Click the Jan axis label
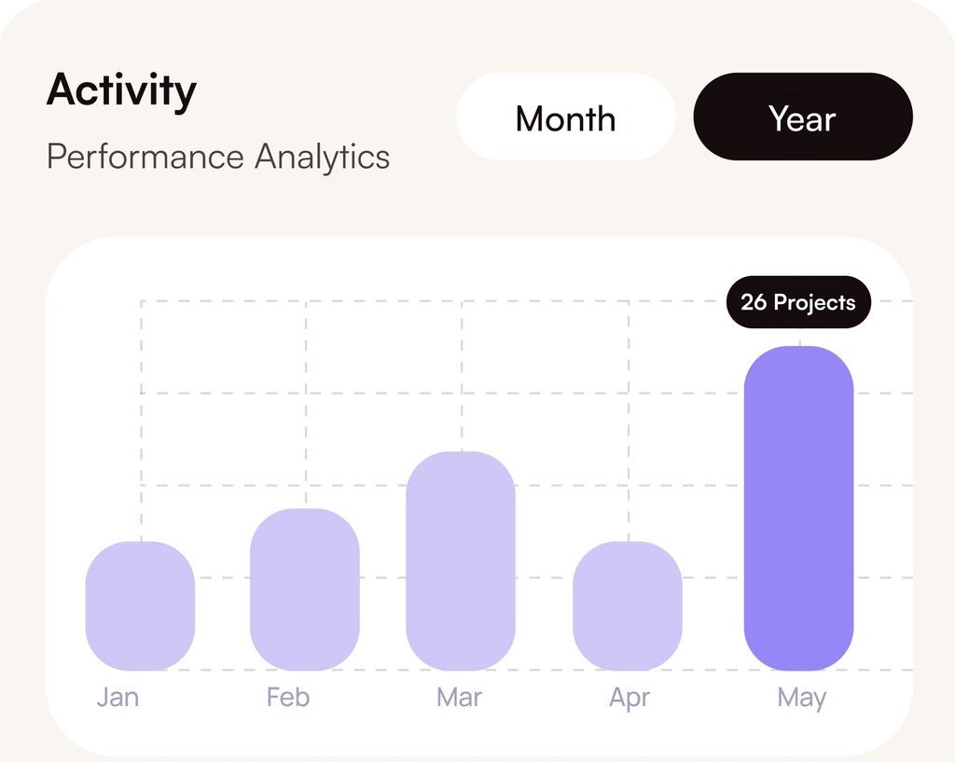 tap(118, 698)
